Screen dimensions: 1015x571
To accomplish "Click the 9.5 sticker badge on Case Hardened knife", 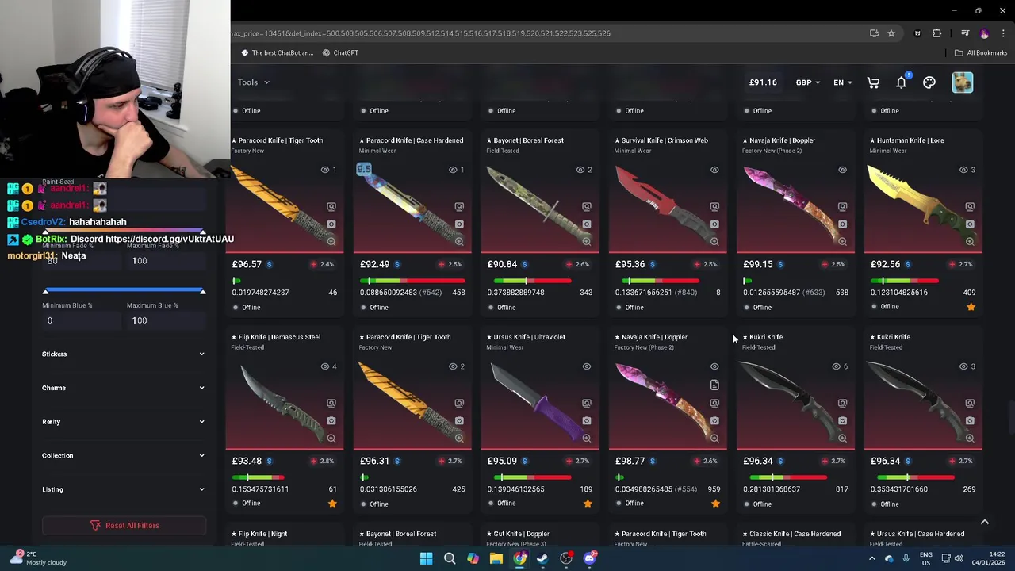I will [x=364, y=169].
